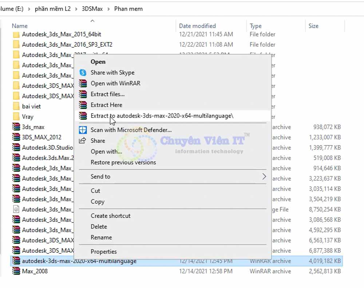This screenshot has width=364, height=288.
Task: Choose Rename in the context menu
Action: [x=101, y=237]
